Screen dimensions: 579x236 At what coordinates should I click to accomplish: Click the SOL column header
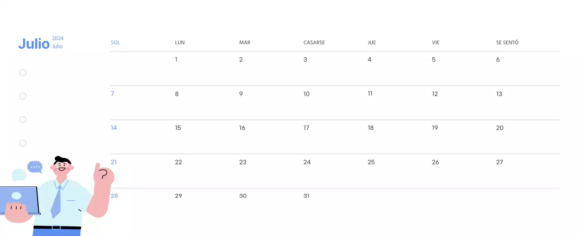tap(115, 42)
